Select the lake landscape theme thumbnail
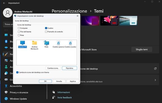 coord(128,21)
